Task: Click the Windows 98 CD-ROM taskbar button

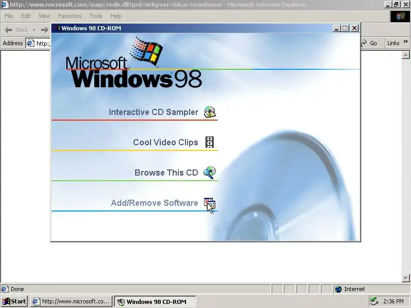Action: click(155, 301)
